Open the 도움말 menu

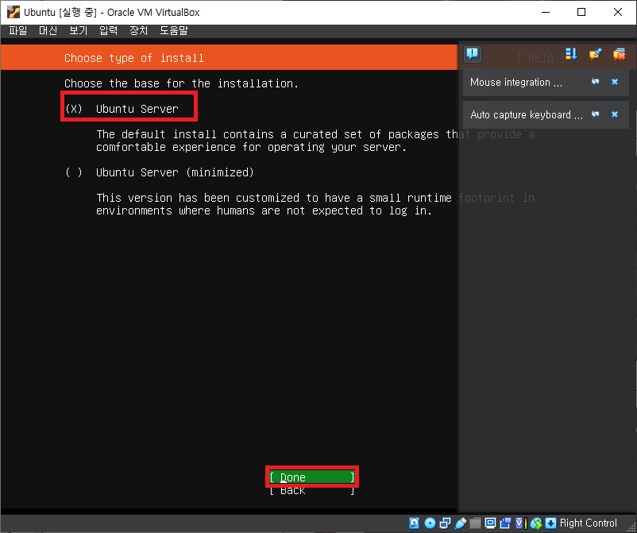pyautogui.click(x=174, y=30)
